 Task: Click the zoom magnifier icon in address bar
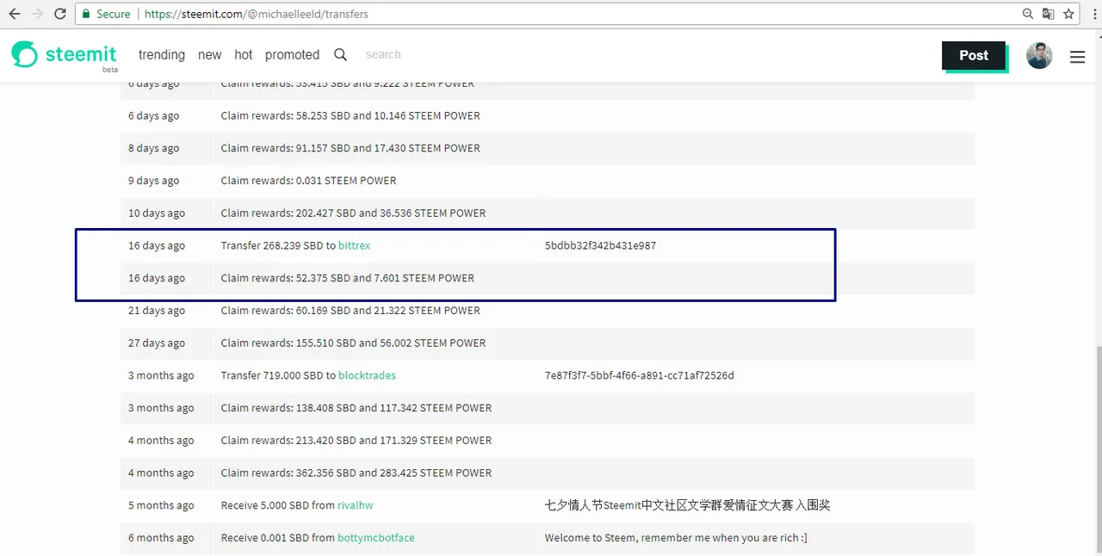[1028, 14]
